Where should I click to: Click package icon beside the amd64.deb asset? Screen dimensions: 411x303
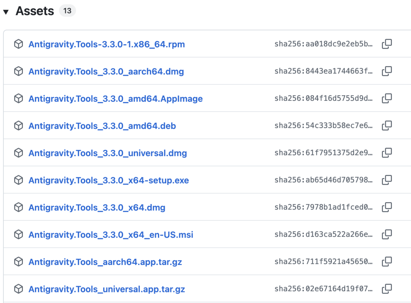(18, 126)
